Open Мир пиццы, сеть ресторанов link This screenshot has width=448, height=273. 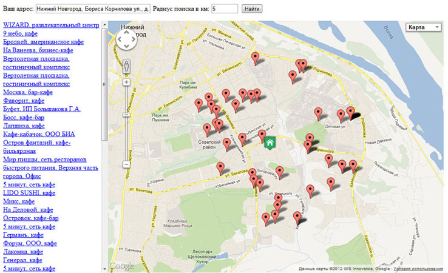point(50,167)
